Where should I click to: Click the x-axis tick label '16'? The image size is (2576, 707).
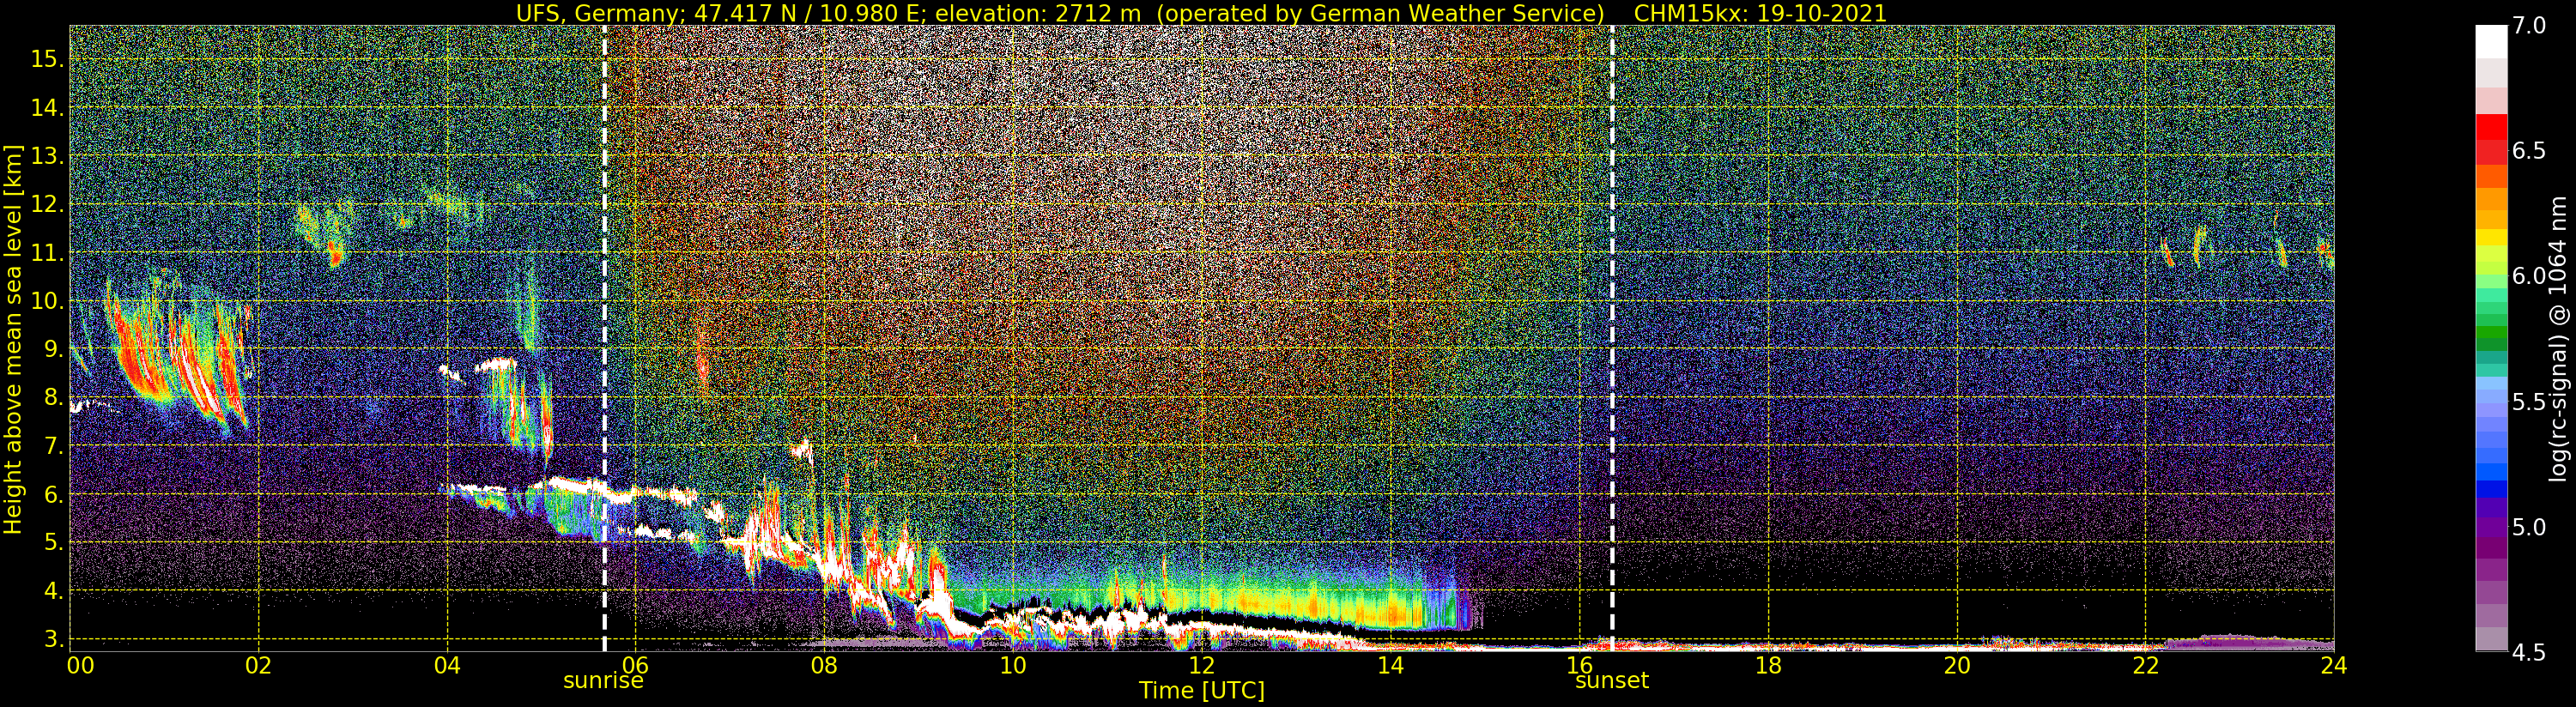1579,665
